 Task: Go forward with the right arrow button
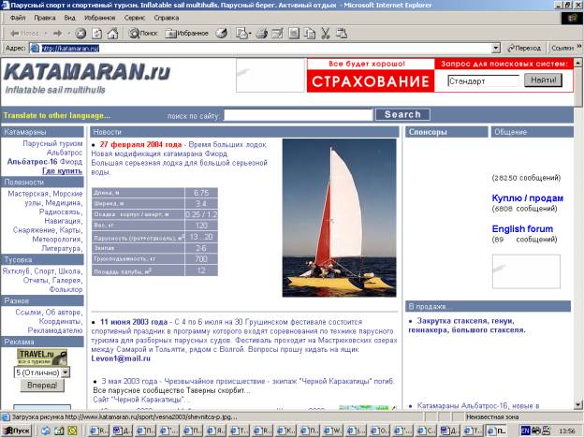coord(57,34)
